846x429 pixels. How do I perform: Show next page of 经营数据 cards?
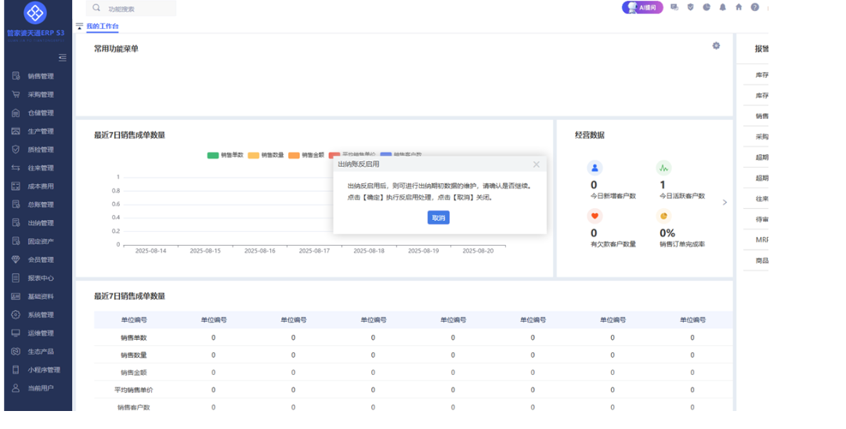(725, 202)
